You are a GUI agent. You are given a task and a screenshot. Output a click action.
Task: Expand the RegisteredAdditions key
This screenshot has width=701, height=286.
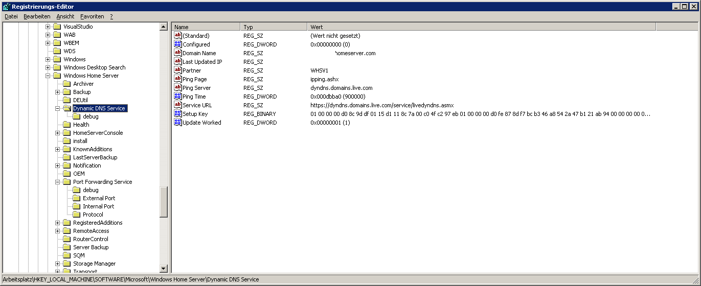tap(58, 223)
